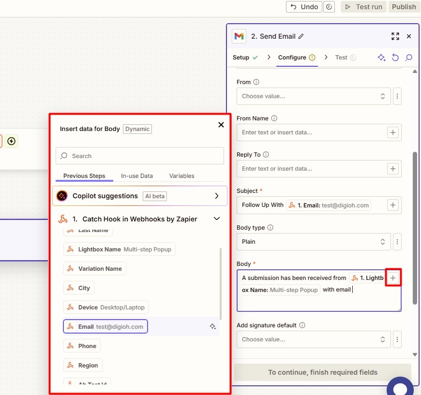Click the Search field in data picker
Image resolution: width=421 pixels, height=395 pixels.
(140, 156)
